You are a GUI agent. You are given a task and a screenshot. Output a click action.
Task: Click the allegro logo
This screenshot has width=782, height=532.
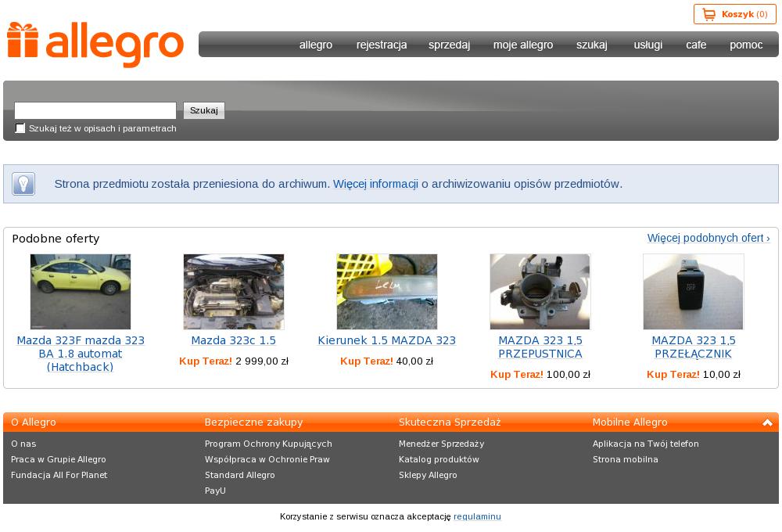pos(95,45)
